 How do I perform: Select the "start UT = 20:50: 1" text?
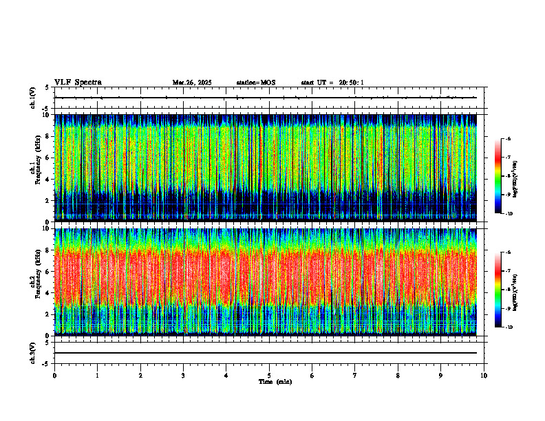[x=332, y=83]
